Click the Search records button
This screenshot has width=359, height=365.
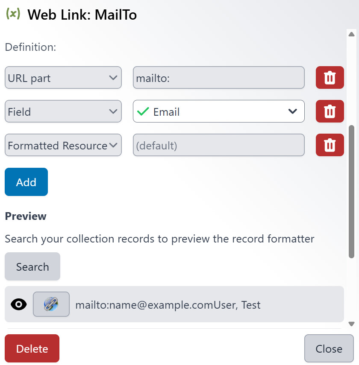tap(32, 266)
